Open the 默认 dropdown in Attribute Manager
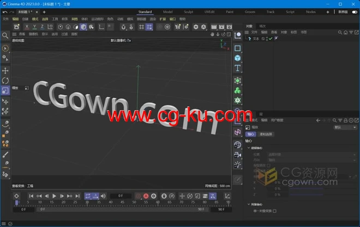This screenshot has width=360, height=227. click(345, 127)
